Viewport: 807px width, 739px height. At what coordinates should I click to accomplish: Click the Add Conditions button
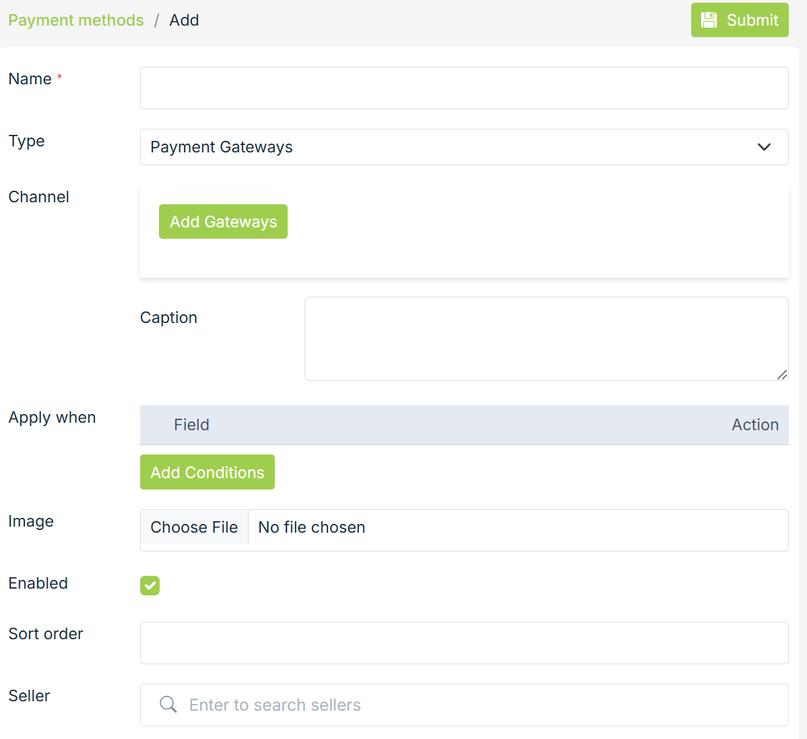[x=207, y=472]
